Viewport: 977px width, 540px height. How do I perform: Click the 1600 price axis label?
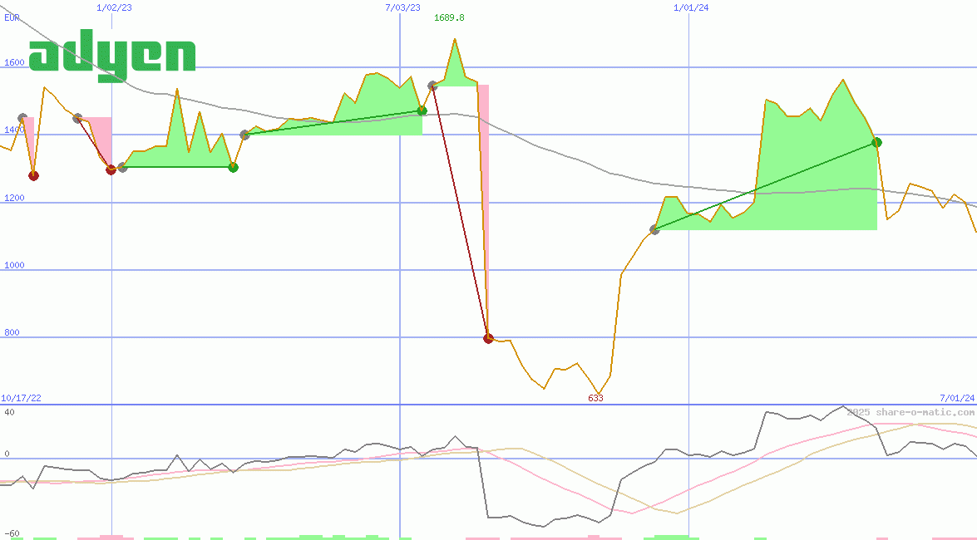(14, 62)
